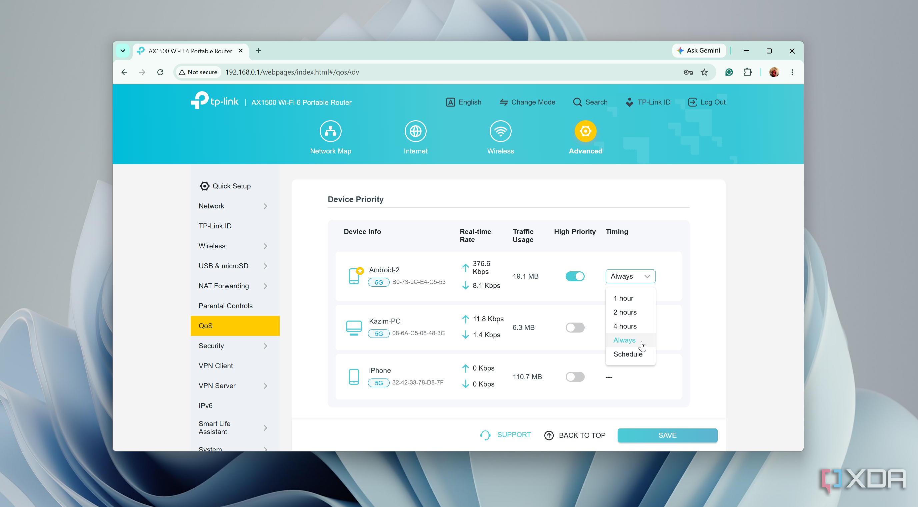Open the Chrome profile avatar
This screenshot has height=507, width=918.
774,72
